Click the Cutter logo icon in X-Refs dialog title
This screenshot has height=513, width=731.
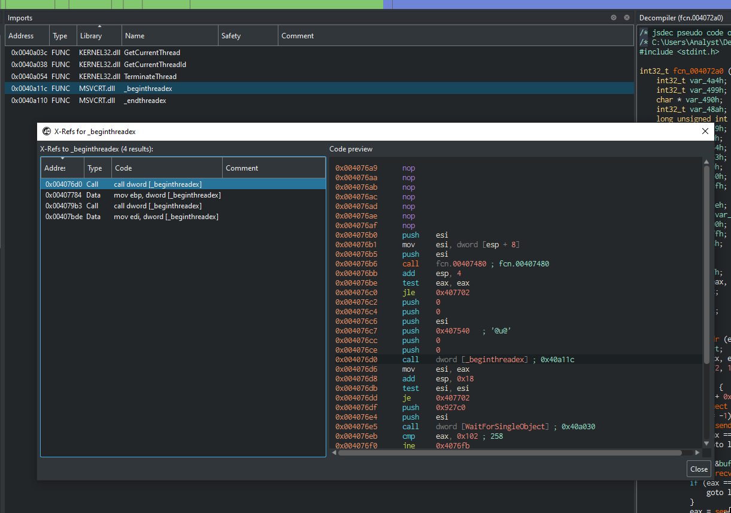pos(47,132)
